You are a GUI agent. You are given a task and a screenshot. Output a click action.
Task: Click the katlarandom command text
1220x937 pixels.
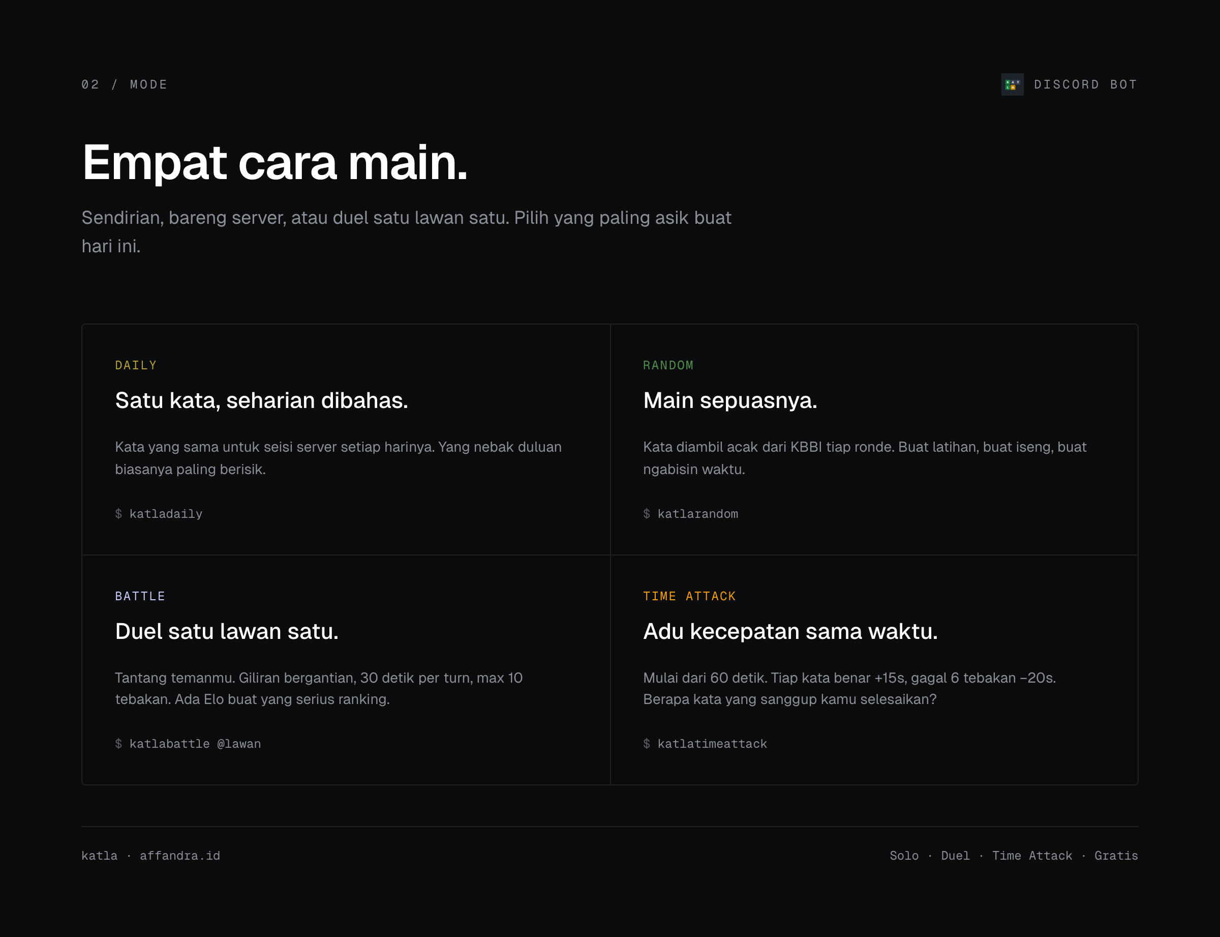691,514
